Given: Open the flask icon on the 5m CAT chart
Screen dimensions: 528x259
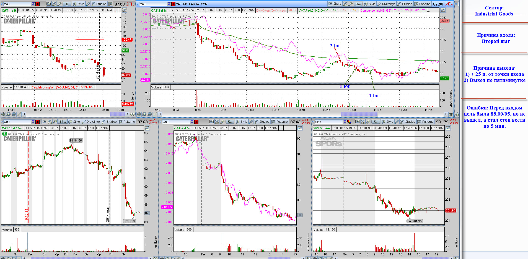Looking at the screenshot, I should [x=217, y=122].
